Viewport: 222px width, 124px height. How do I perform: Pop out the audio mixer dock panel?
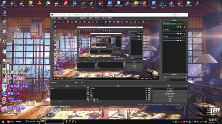coord(186,20)
